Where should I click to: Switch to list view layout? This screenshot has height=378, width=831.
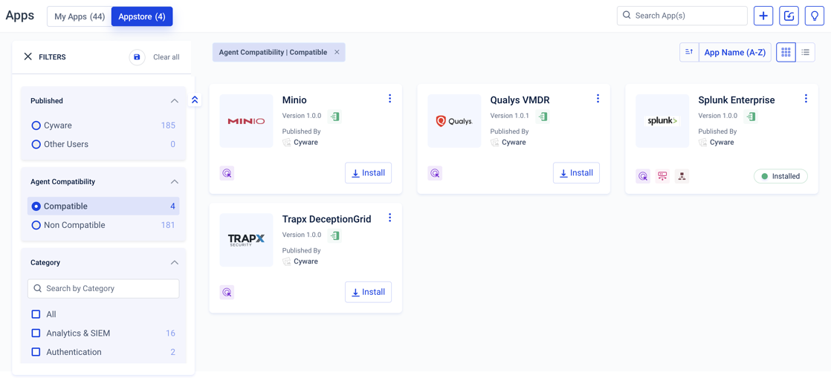[805, 52]
